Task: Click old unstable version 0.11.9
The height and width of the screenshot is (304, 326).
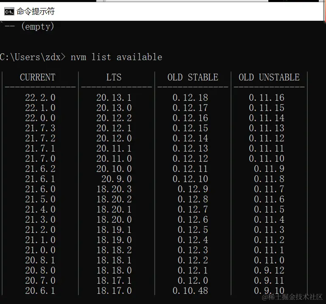Action: (269, 169)
